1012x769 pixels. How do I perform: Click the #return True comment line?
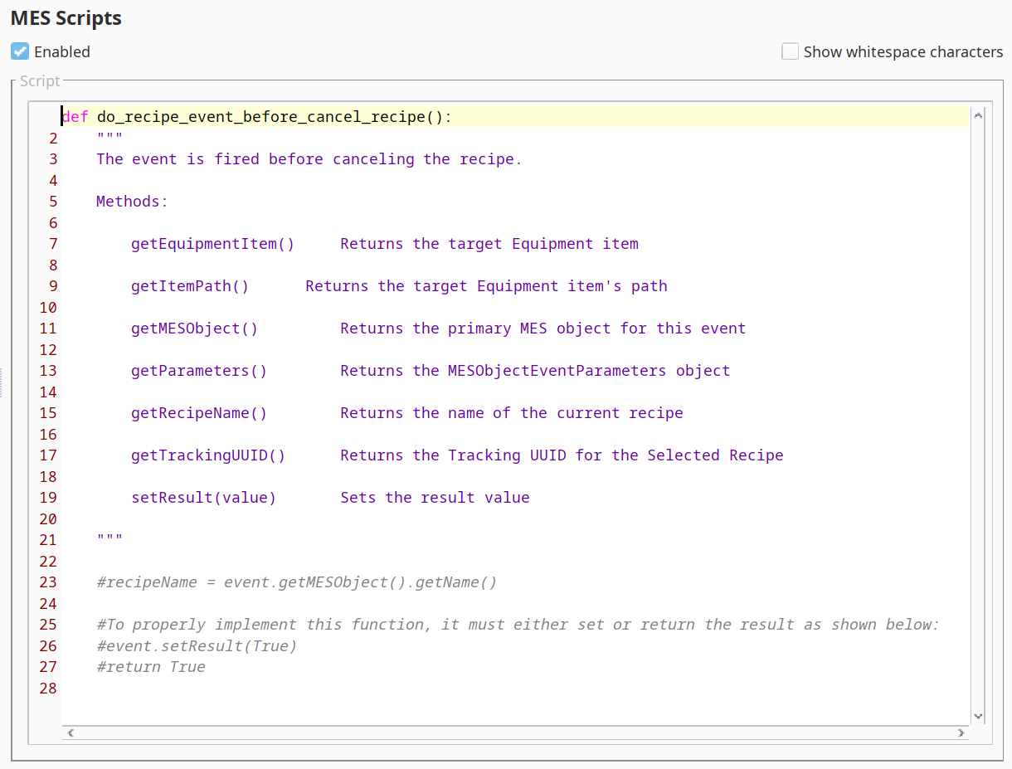tap(151, 667)
